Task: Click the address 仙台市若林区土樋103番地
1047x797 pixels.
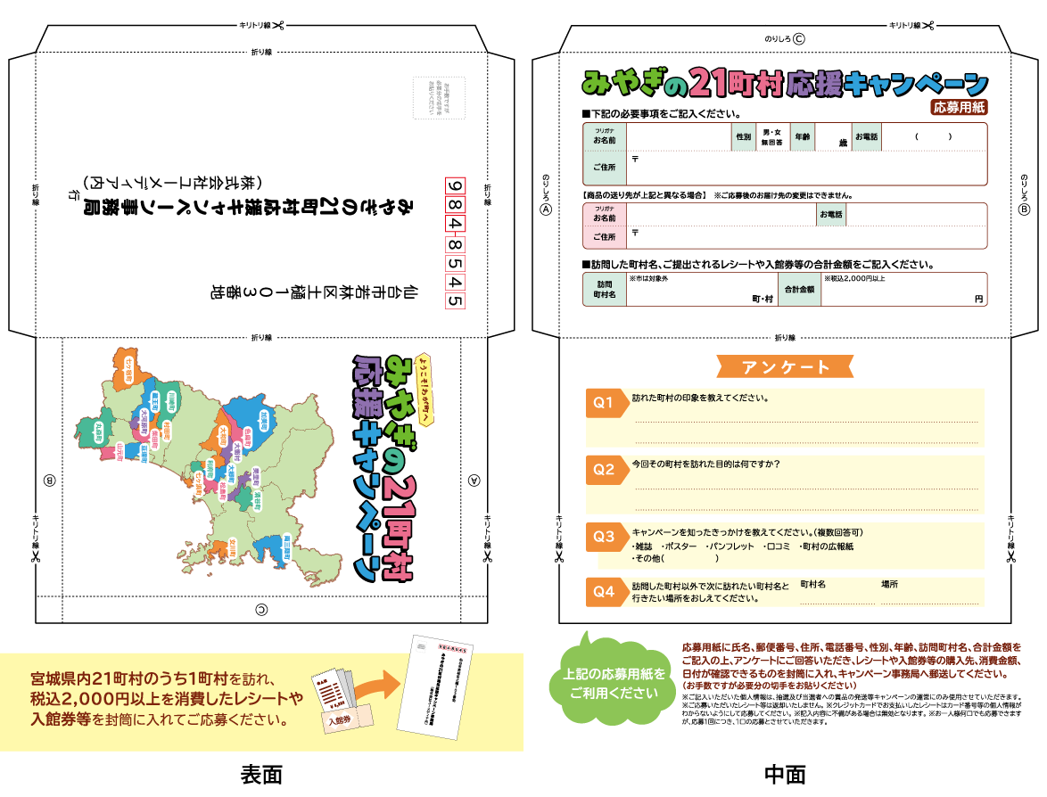Action: point(315,292)
